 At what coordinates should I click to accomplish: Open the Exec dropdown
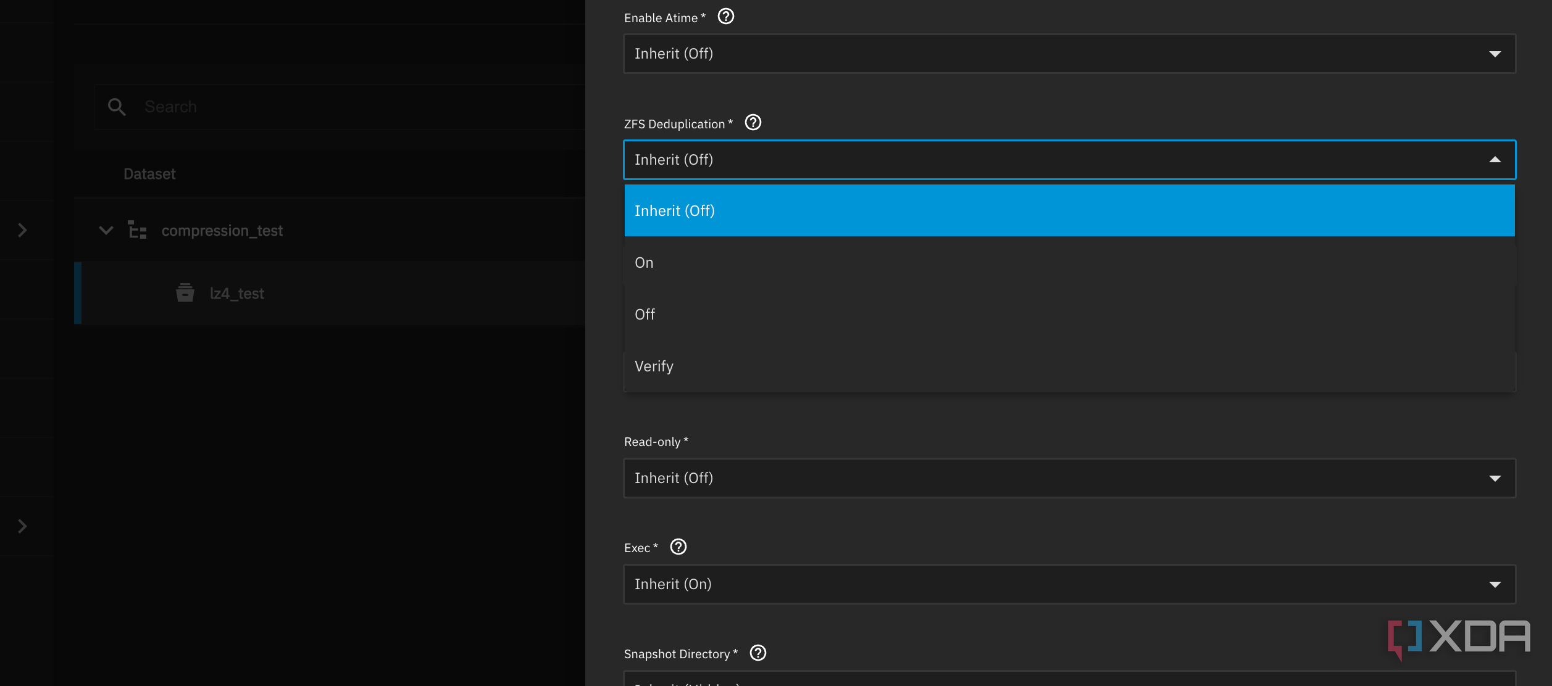pos(1069,584)
